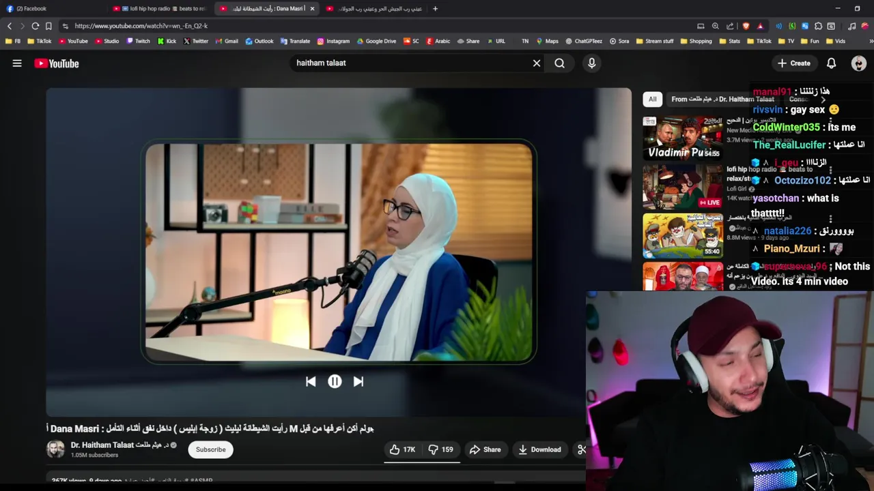Pause the video with the center pause button

tap(335, 382)
